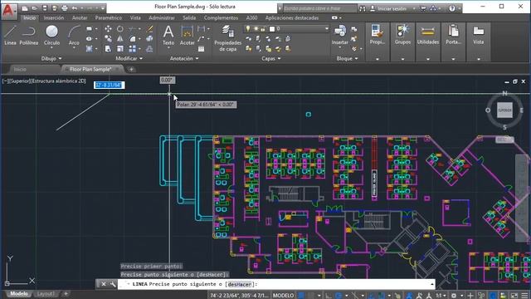The height and width of the screenshot is (299, 531).
Task: Open Propiedades de capa
Action: click(227, 38)
